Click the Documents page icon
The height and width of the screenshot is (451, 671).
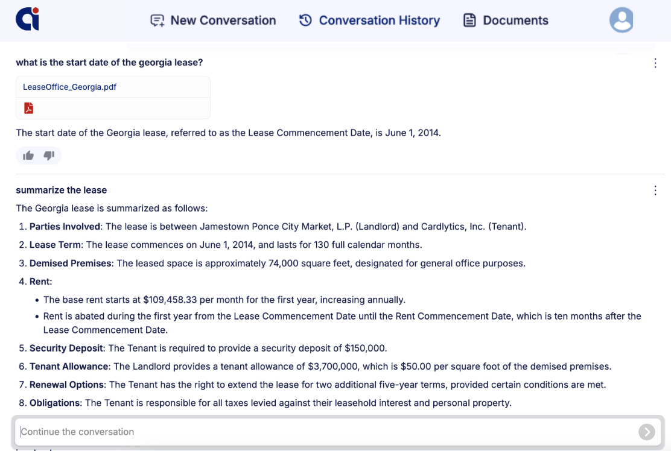click(469, 20)
